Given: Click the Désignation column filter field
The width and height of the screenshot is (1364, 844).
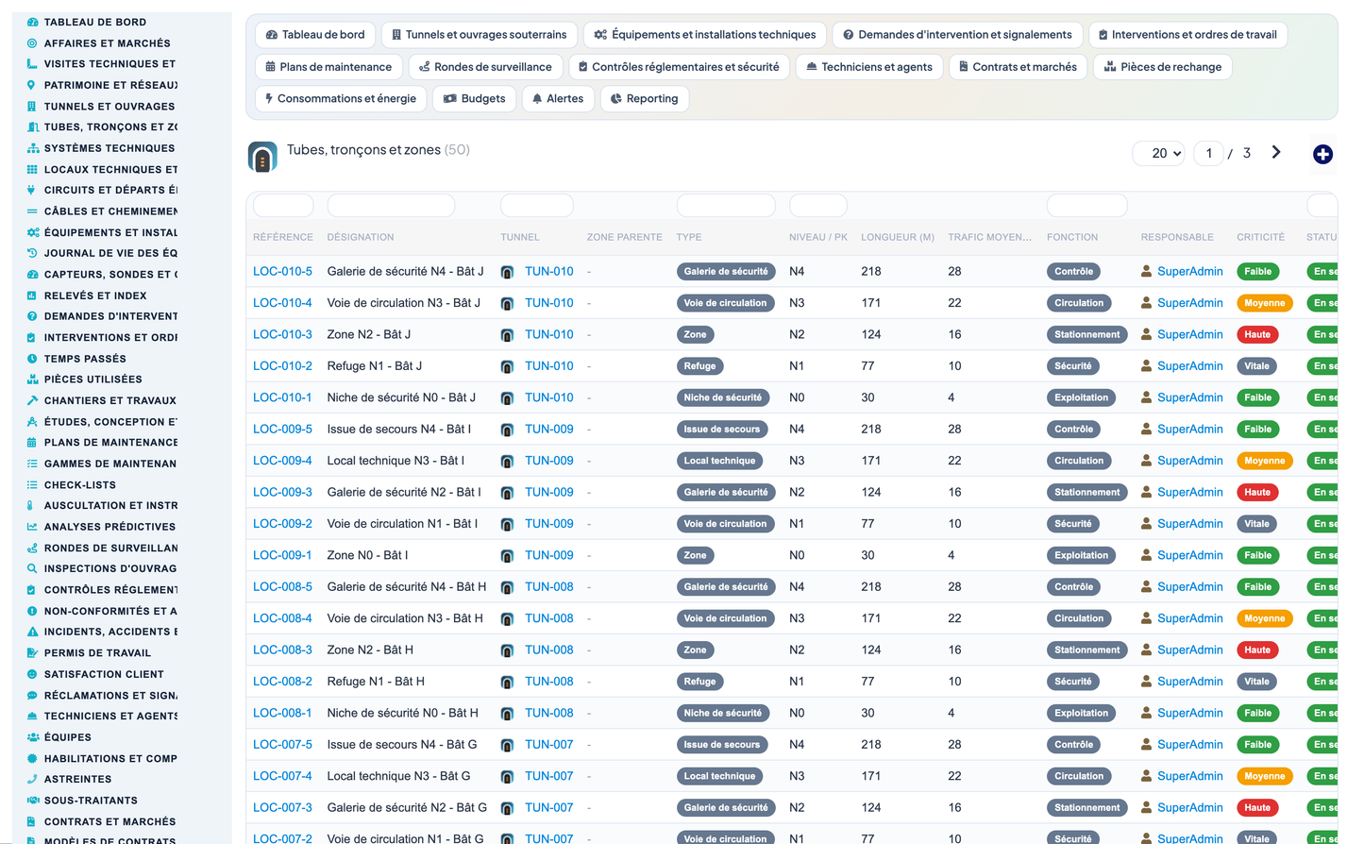Looking at the screenshot, I should 391,205.
